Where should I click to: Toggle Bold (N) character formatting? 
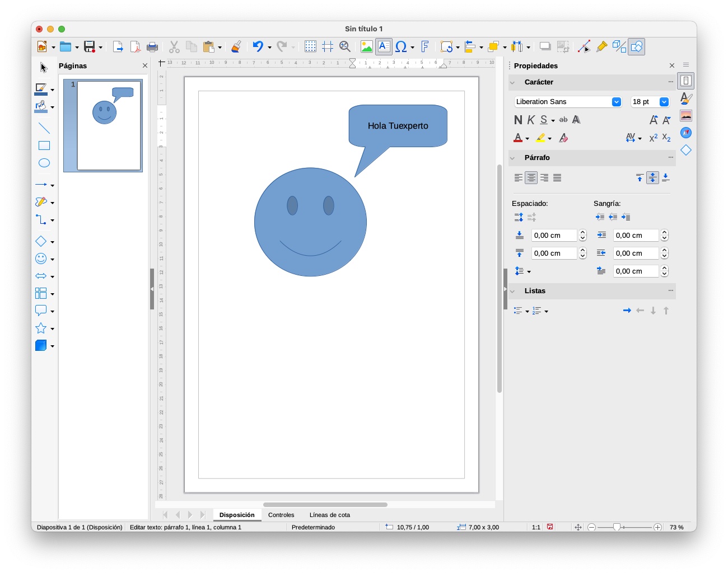518,120
